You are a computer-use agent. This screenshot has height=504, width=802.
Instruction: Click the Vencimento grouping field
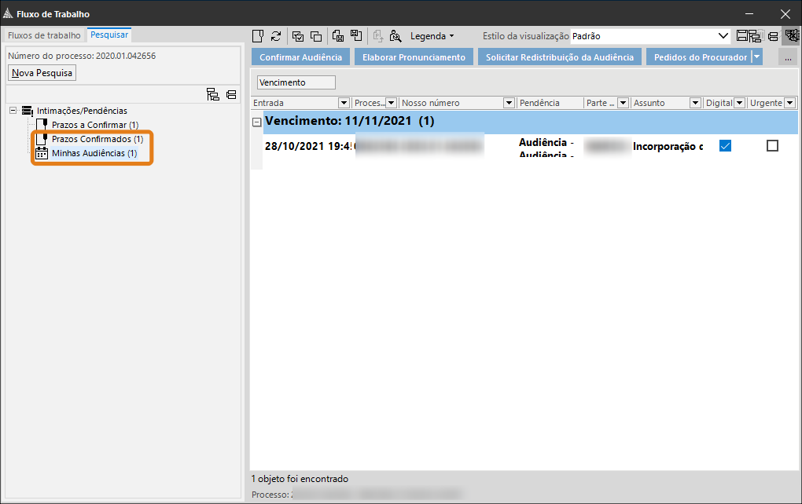(296, 82)
